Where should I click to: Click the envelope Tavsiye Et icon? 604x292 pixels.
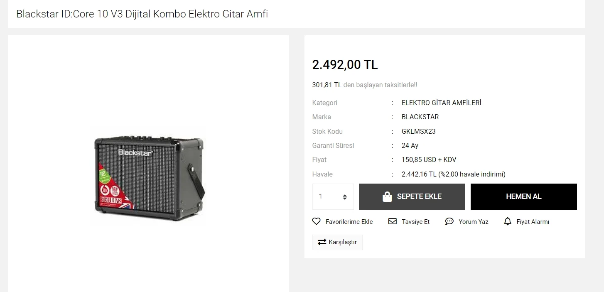pyautogui.click(x=393, y=221)
